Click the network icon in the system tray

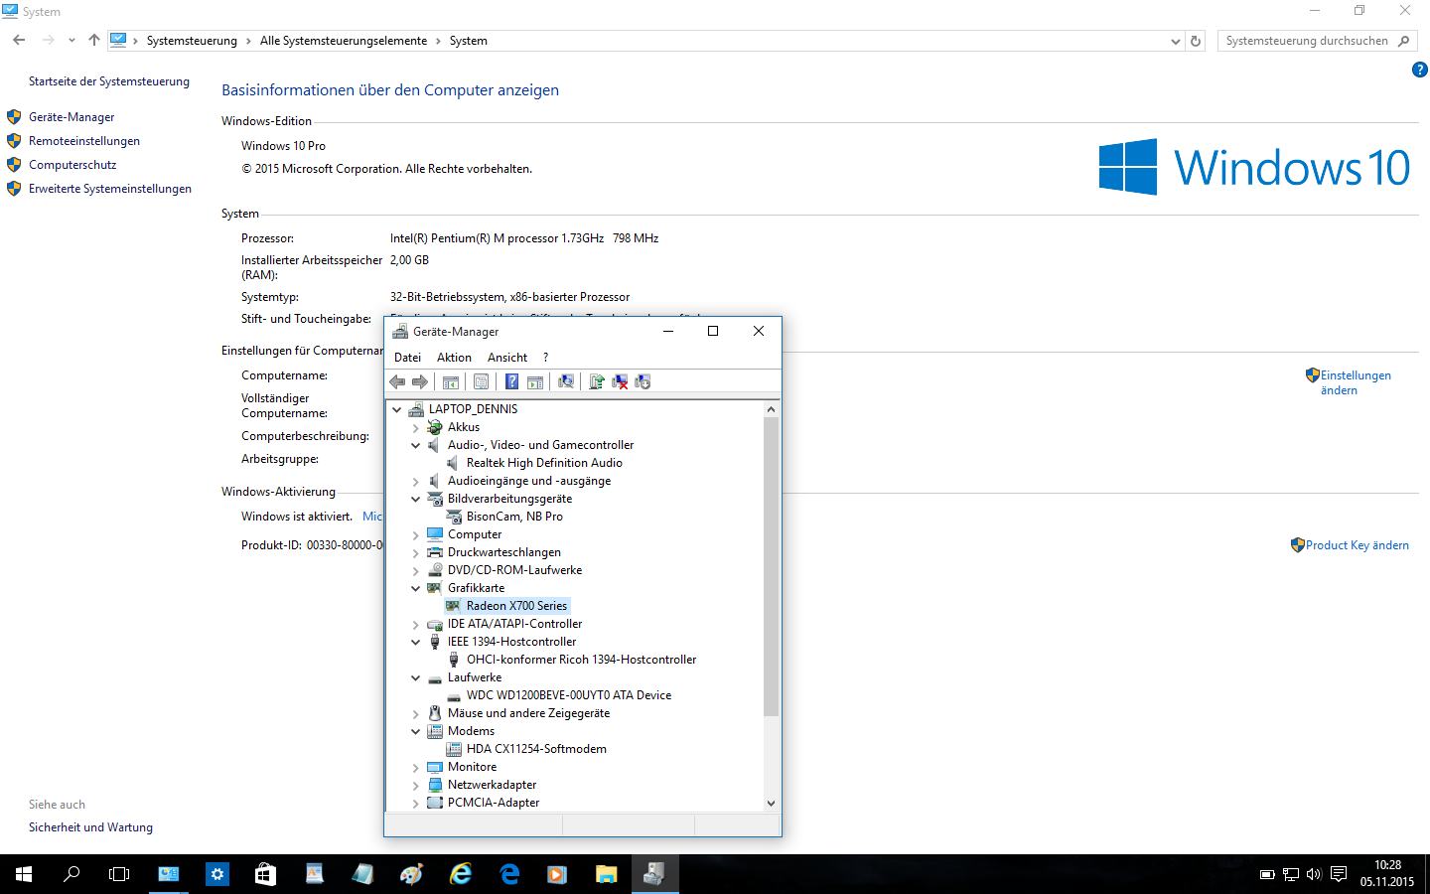pyautogui.click(x=1291, y=874)
